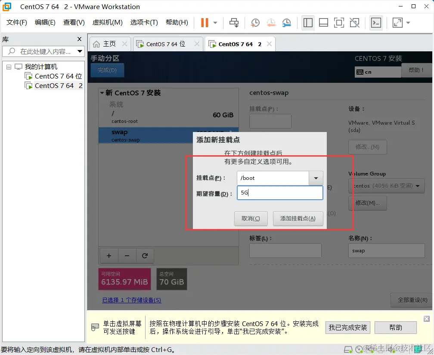Image resolution: width=434 pixels, height=355 pixels.
Task: Click the 添加挂载点(A) button
Action: tap(298, 219)
